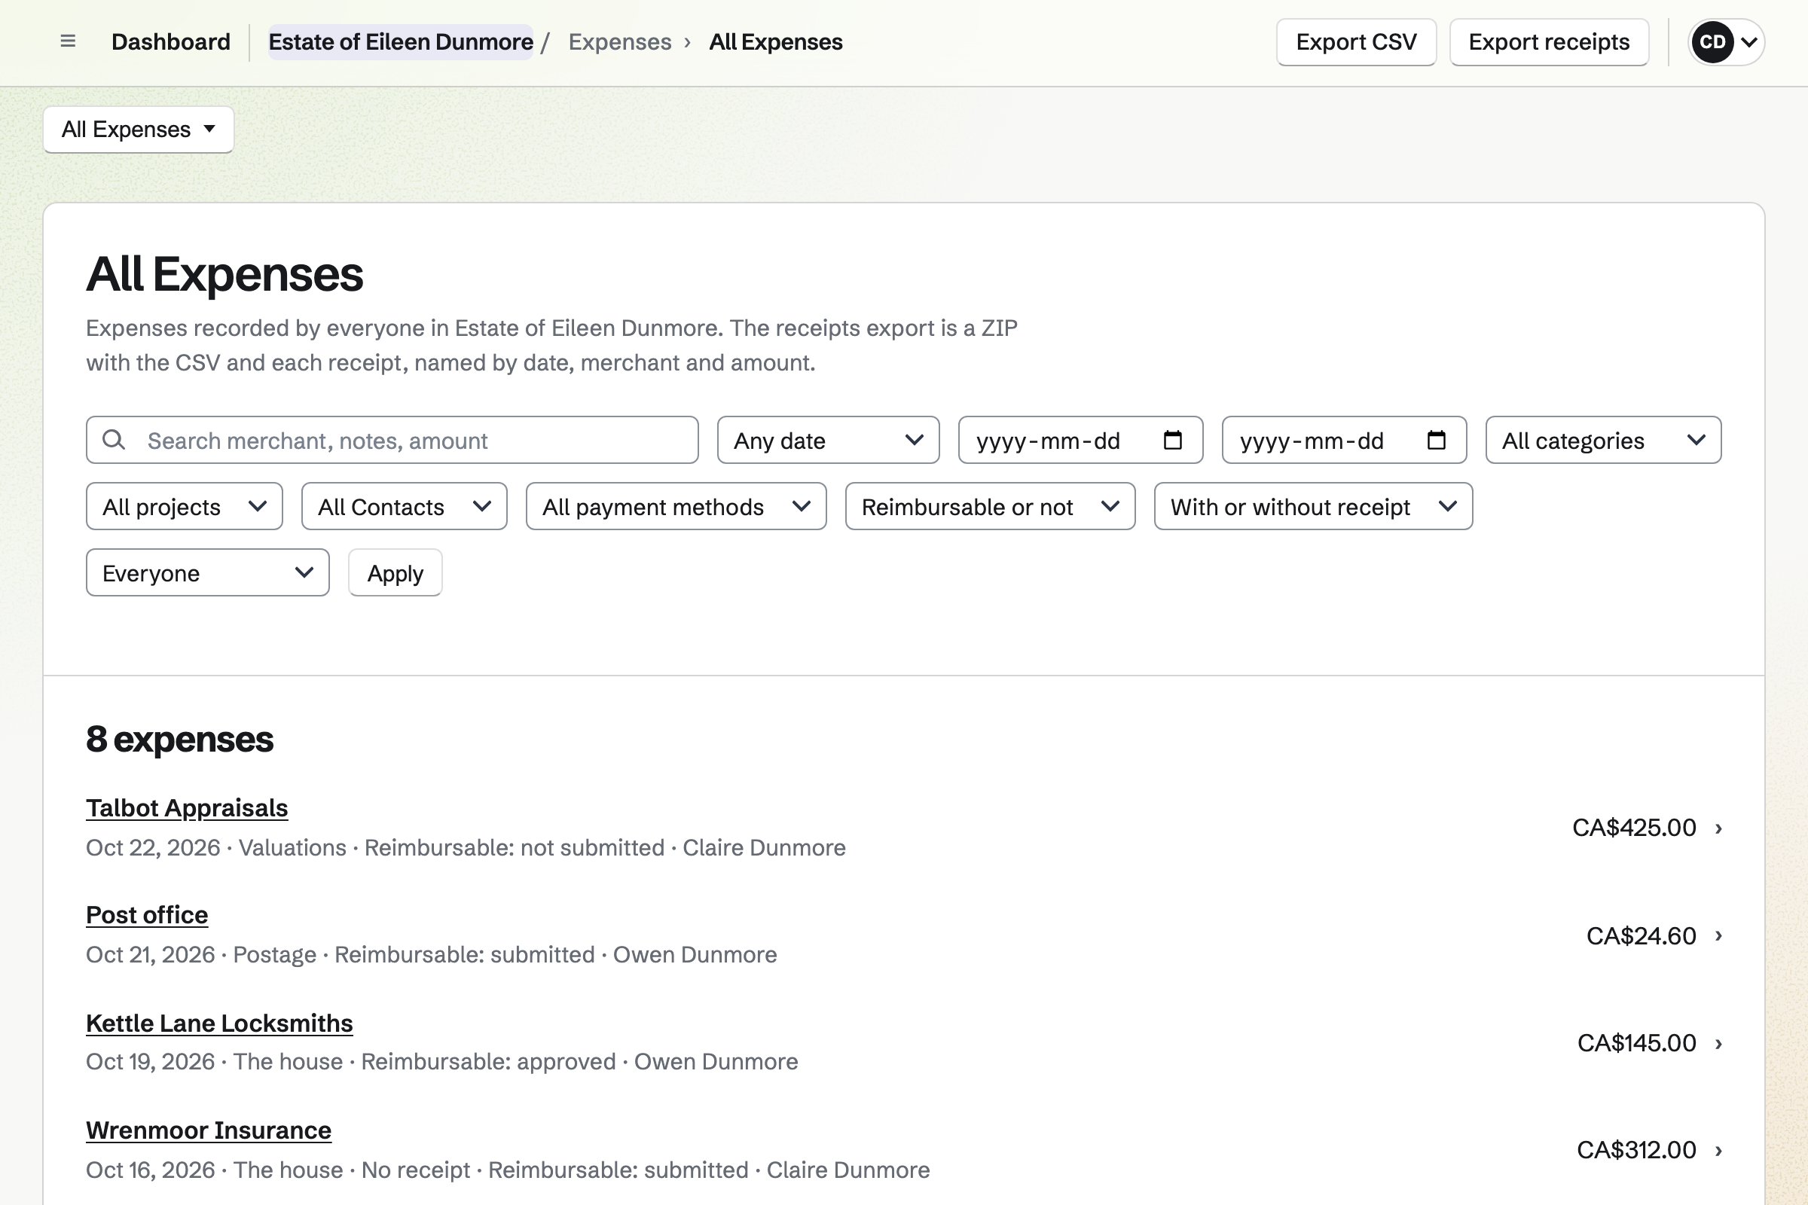This screenshot has height=1205, width=1808.
Task: Click the Export receipts button
Action: [x=1549, y=41]
